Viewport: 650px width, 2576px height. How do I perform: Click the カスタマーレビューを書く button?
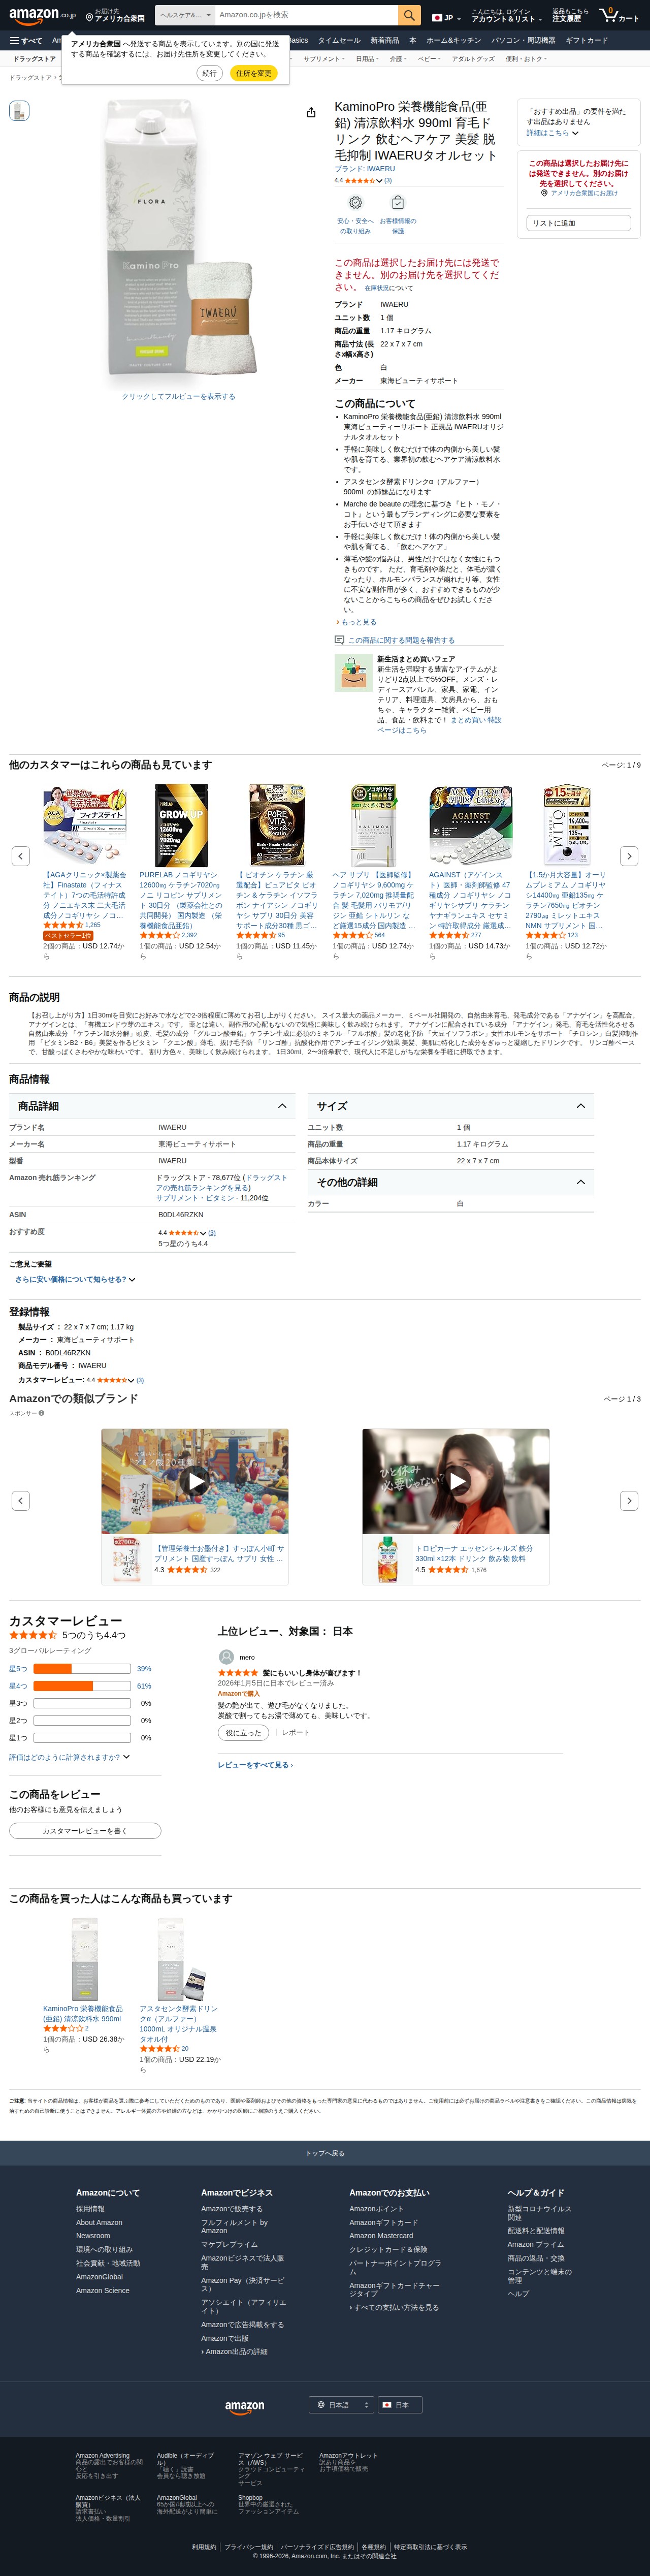tap(85, 1831)
